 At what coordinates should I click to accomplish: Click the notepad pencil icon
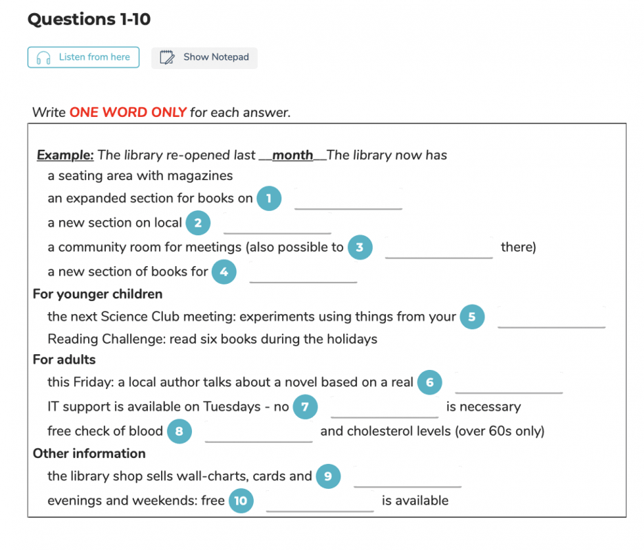[x=167, y=57]
